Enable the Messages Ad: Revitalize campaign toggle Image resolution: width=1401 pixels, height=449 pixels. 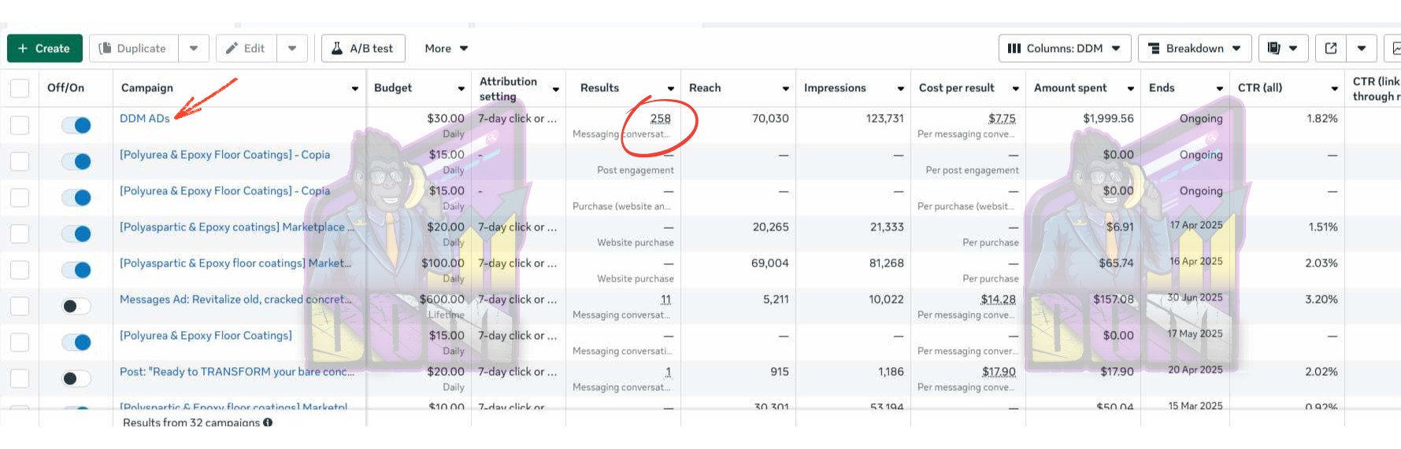pos(77,306)
